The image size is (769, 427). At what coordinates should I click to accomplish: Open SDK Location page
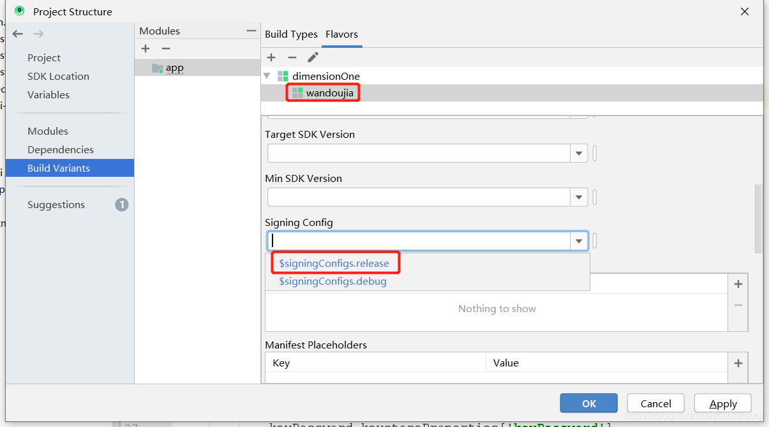58,76
